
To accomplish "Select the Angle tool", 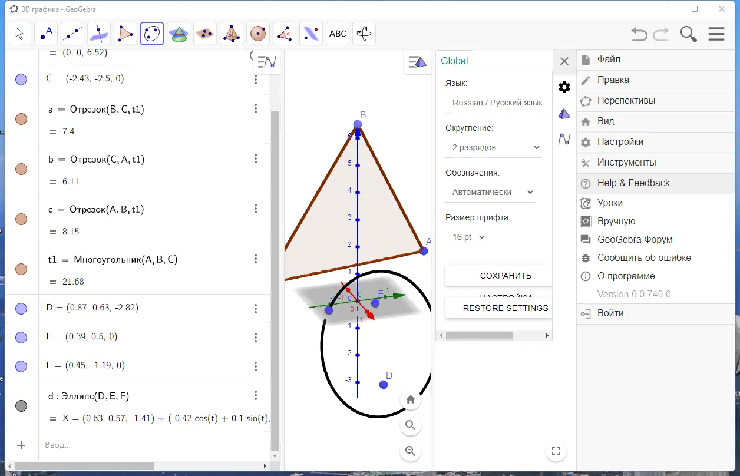I will pyautogui.click(x=285, y=34).
